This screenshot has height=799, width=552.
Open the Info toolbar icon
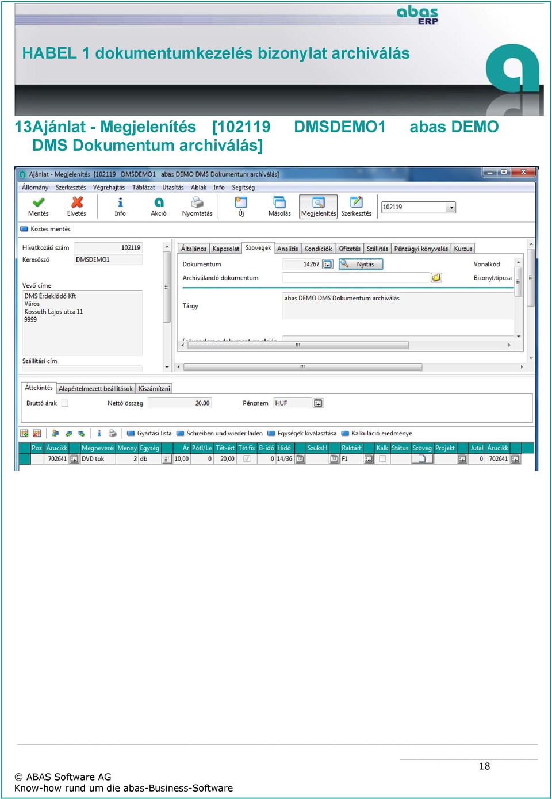[120, 202]
